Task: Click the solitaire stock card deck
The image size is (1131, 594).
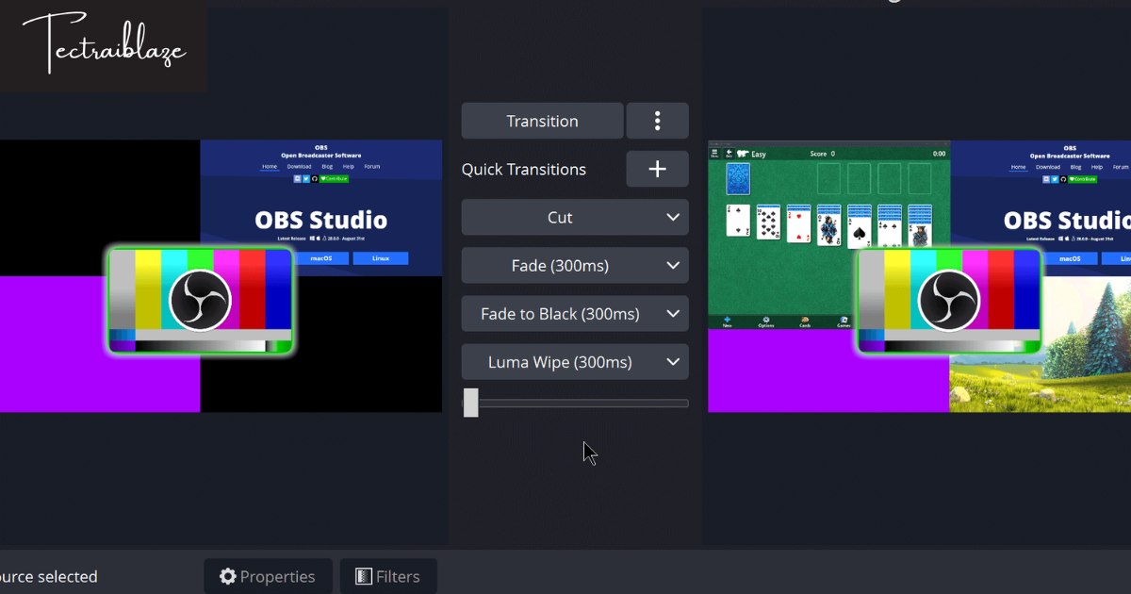Action: coord(738,178)
